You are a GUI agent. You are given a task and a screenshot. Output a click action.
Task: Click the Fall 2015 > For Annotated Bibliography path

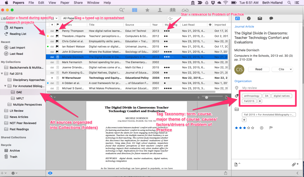(x=269, y=115)
